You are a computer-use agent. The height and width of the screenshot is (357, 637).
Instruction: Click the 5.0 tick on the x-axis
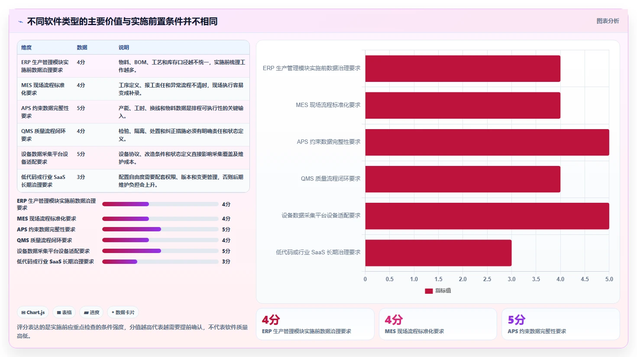pyautogui.click(x=609, y=279)
